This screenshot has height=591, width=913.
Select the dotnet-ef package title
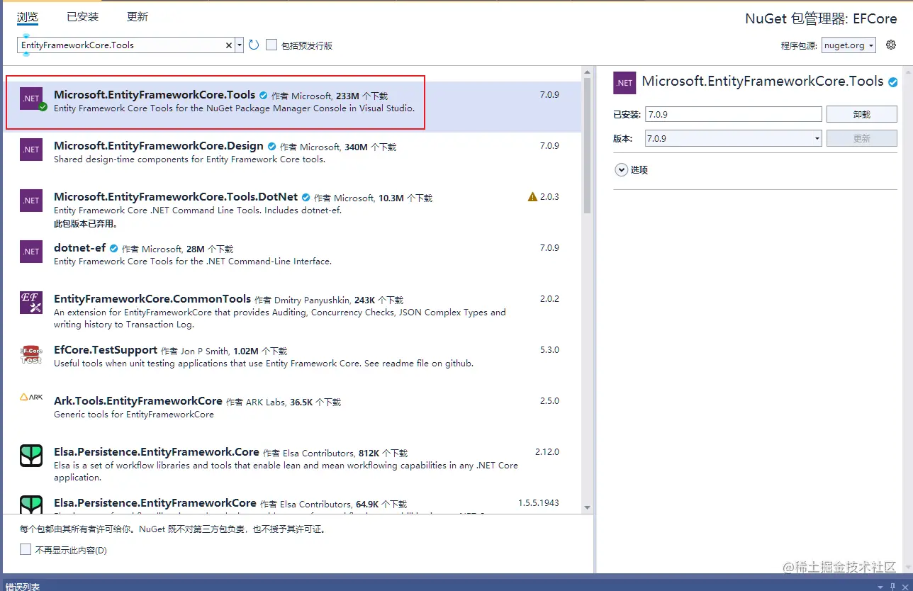pyautogui.click(x=80, y=247)
